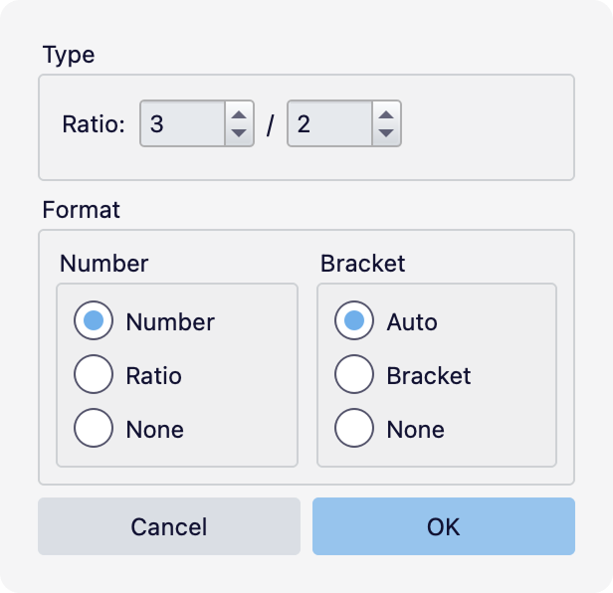Click the Ratio radio label text
Image resolution: width=613 pixels, height=593 pixels.
pos(153,376)
